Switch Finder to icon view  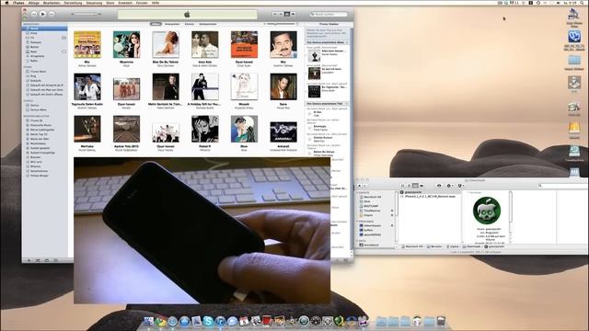403,186
